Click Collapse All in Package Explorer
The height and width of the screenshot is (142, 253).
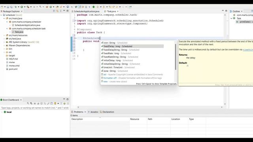[54, 11]
